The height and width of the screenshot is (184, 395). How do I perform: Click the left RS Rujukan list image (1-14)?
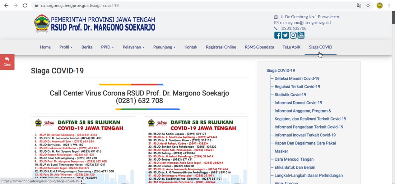tap(83, 150)
